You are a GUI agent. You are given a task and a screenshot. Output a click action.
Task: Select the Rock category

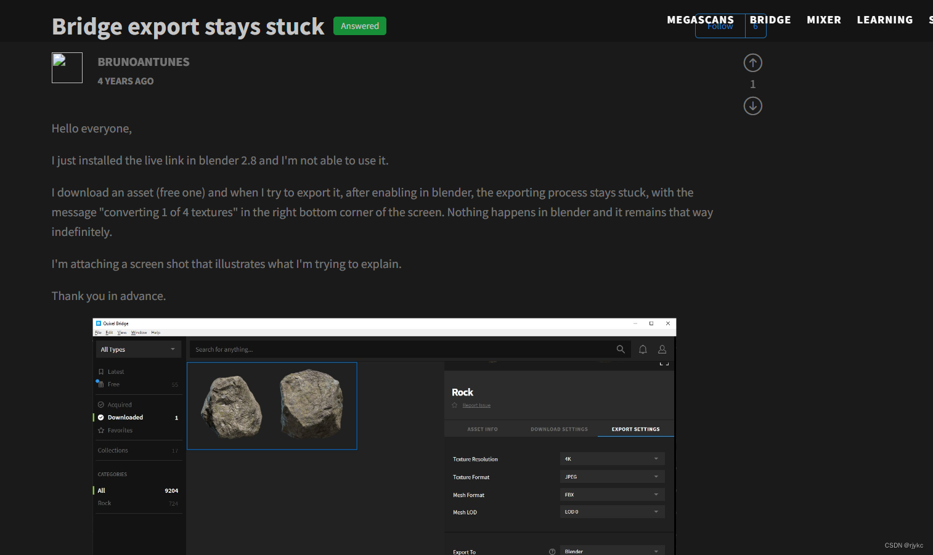pos(104,503)
